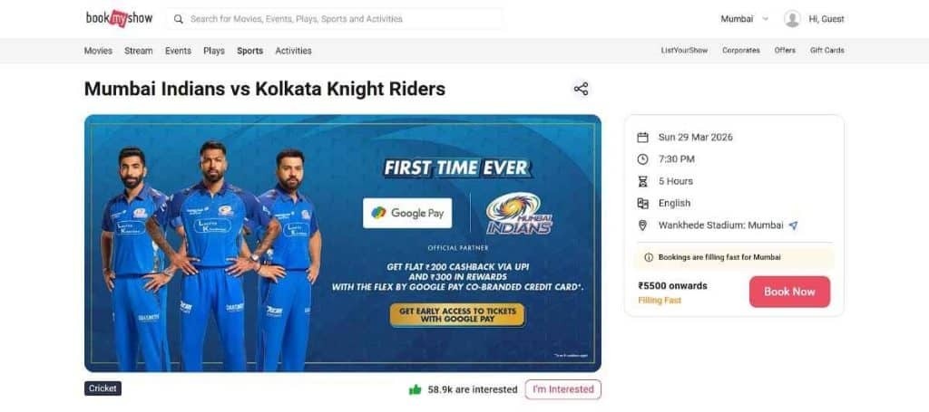Click the share icon beside the event title

pyautogui.click(x=581, y=90)
